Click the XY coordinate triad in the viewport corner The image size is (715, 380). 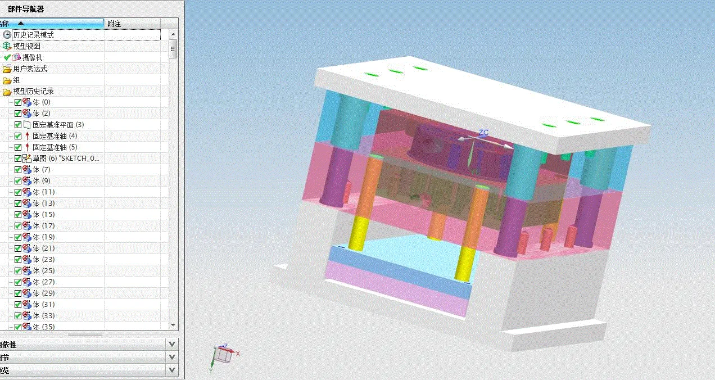pos(221,352)
